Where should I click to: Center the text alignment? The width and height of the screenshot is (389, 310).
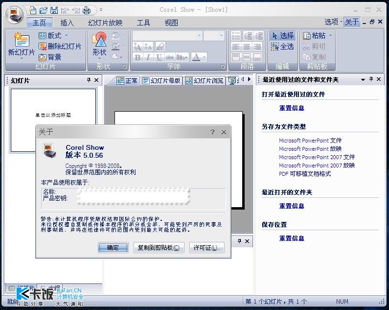click(x=247, y=47)
